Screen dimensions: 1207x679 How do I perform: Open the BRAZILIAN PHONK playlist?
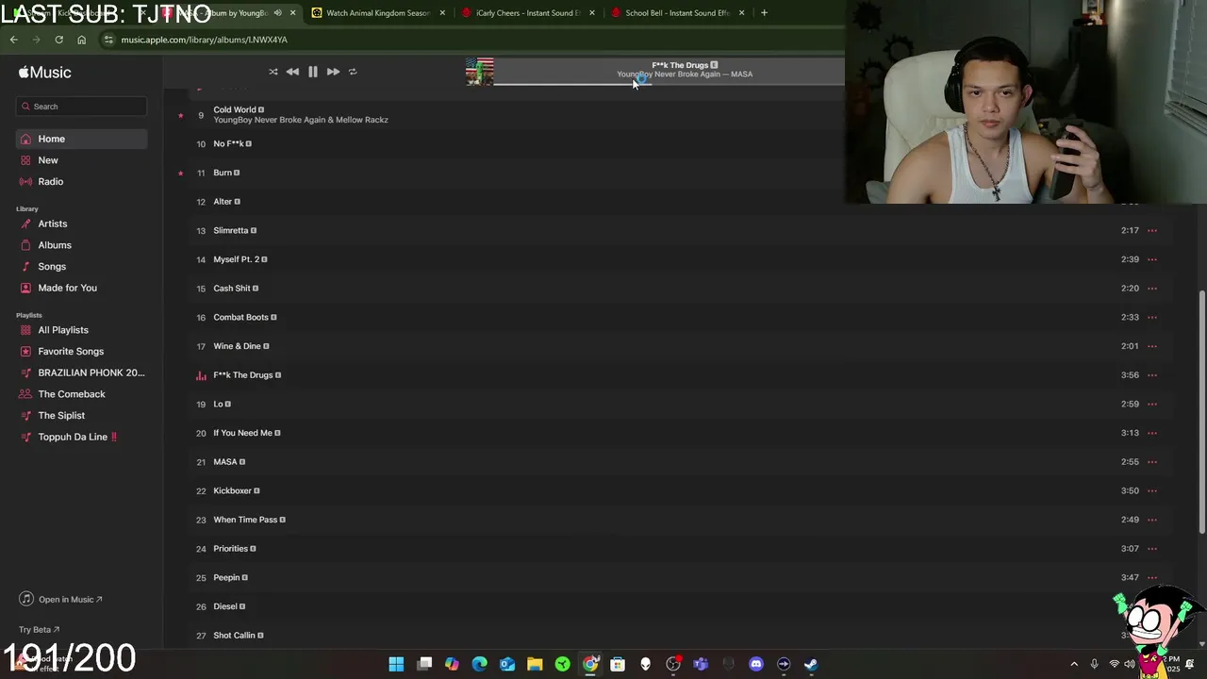(x=81, y=373)
